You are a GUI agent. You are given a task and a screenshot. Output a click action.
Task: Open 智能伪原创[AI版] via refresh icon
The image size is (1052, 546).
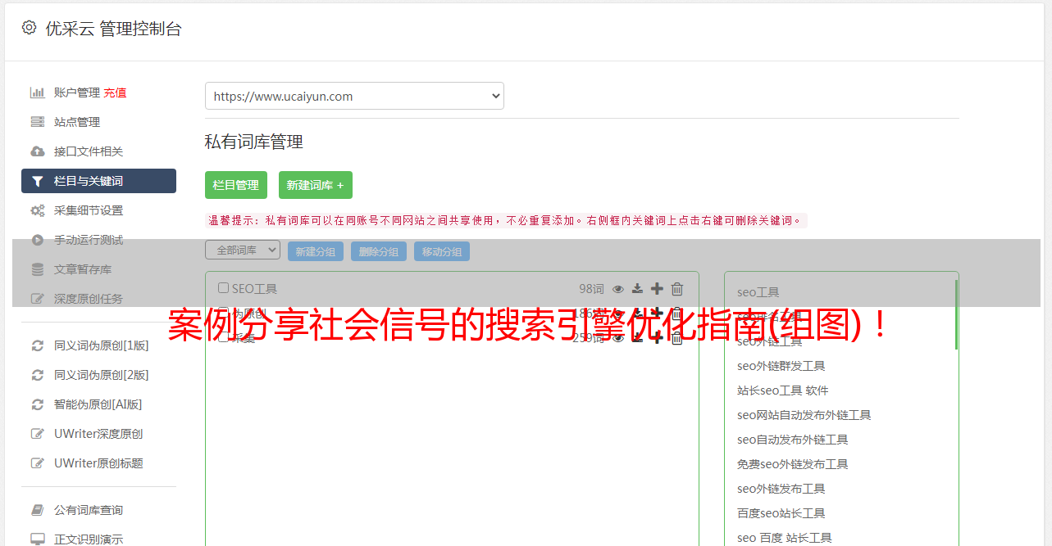tap(38, 404)
